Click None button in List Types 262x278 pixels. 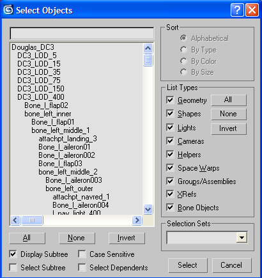[x=229, y=114]
